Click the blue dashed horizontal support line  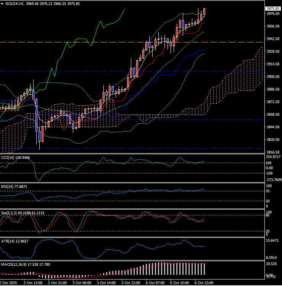114,148
